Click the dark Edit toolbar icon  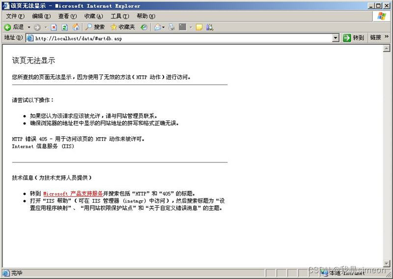(182, 27)
